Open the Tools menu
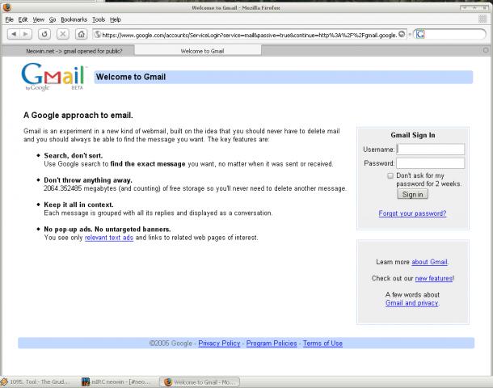493x388 pixels. (x=99, y=20)
